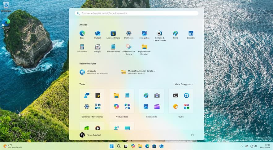Click the Afixado section heading

coord(83,24)
